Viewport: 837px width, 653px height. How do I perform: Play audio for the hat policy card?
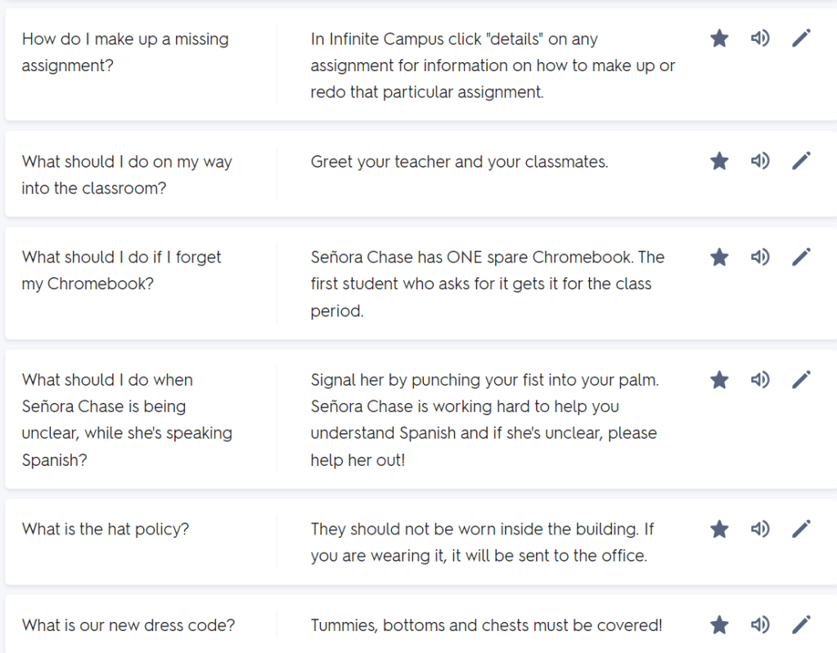click(760, 529)
